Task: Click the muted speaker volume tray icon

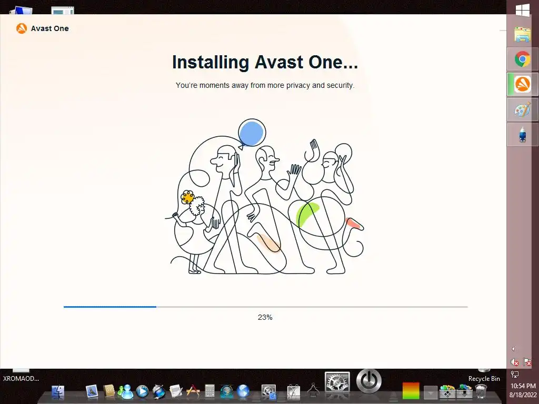Action: pyautogui.click(x=515, y=362)
